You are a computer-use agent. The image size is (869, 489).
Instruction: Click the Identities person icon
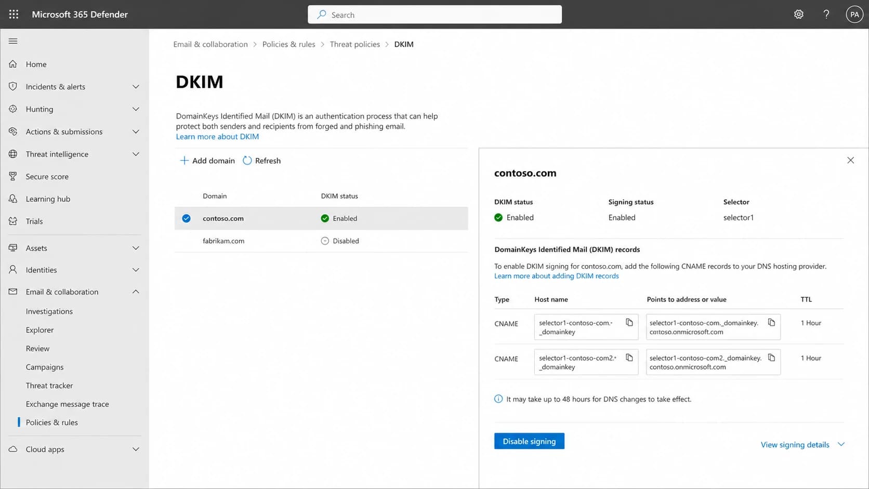13,270
